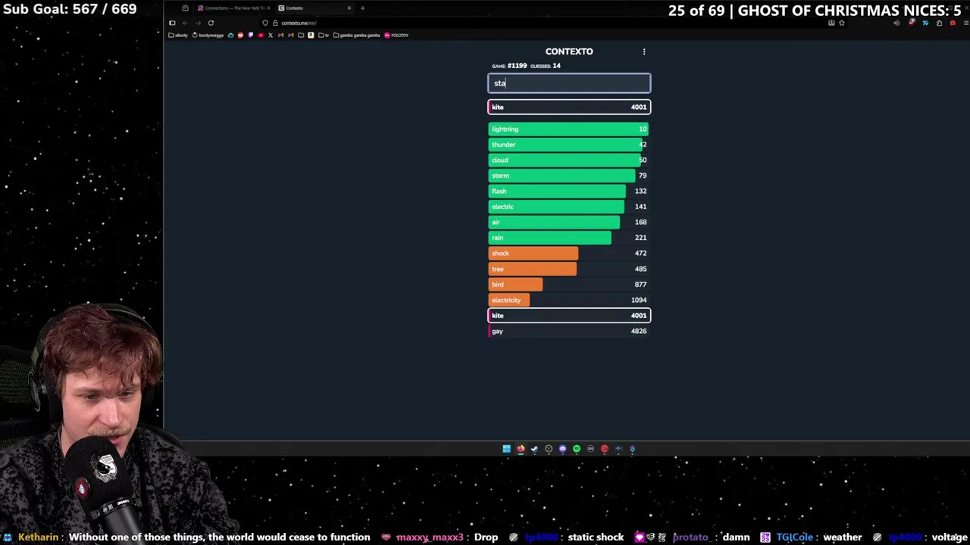
Task: Select the rain guess row
Action: (x=569, y=238)
